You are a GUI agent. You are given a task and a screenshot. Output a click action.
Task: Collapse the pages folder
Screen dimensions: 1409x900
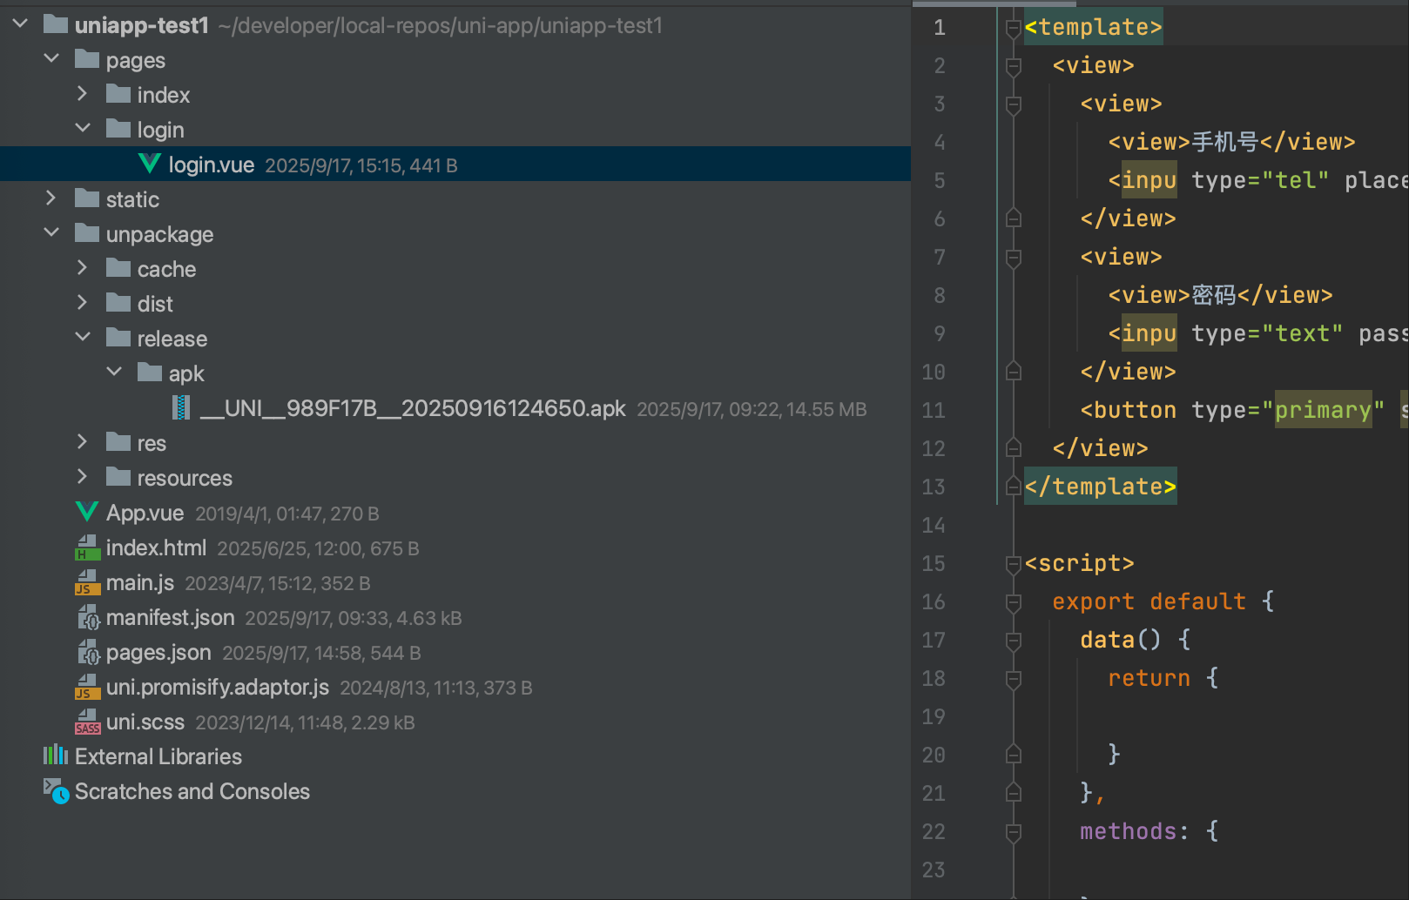click(x=51, y=59)
